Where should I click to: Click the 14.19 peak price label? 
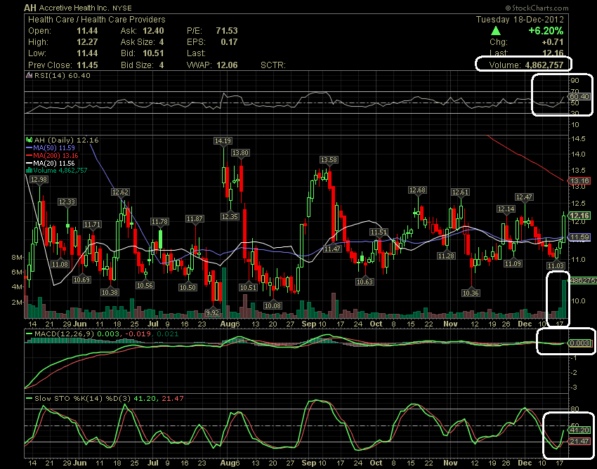[223, 141]
